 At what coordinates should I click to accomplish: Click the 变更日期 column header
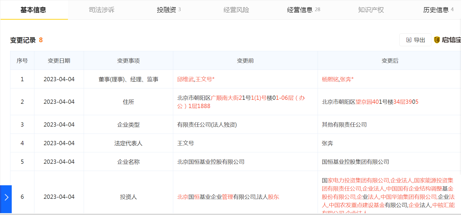(x=59, y=61)
